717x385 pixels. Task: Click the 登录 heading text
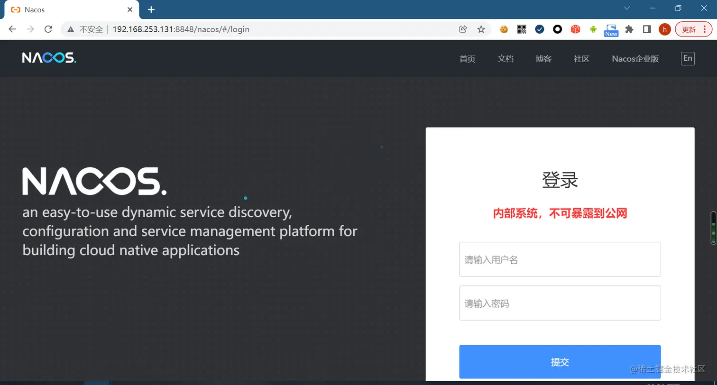560,180
